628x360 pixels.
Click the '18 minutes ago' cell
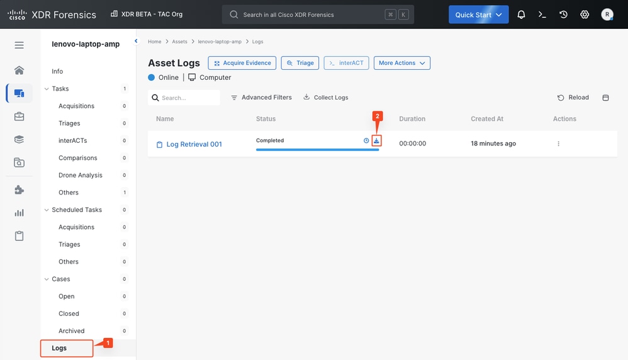click(493, 143)
